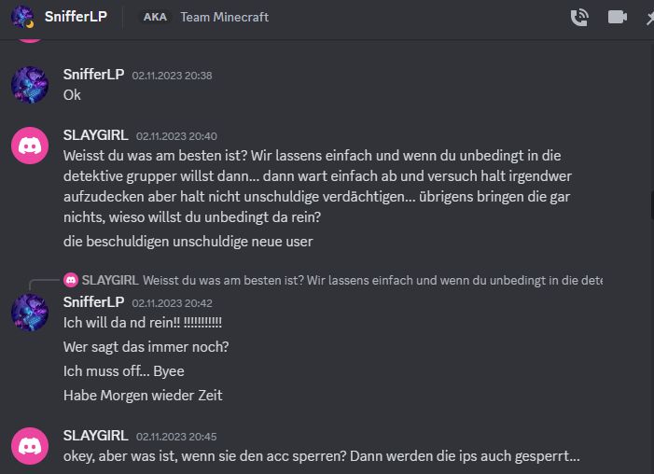The image size is (654, 474).
Task: Click the small SLAYGIRL avatar in the reply preview
Action: (x=71, y=280)
